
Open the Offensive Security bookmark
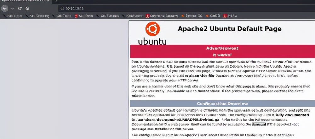[162, 16]
